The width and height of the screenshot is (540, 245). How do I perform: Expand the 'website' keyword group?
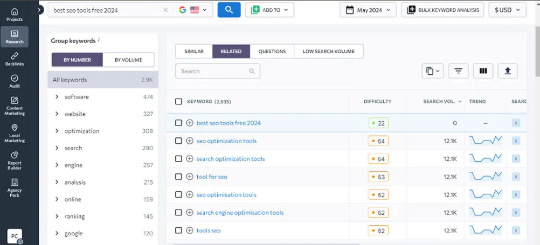coord(57,114)
